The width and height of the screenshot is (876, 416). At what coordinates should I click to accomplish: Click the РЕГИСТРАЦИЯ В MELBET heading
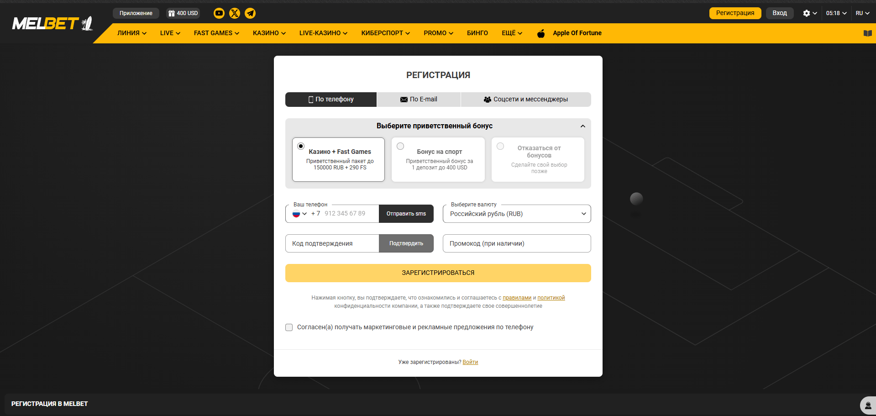pos(49,404)
